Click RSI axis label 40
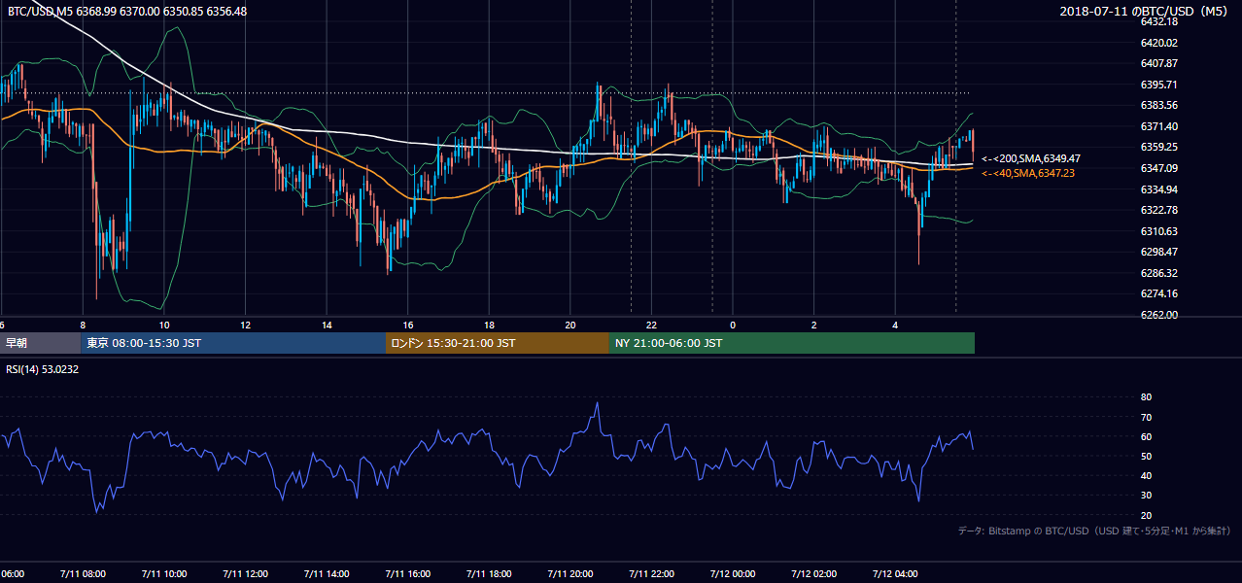This screenshot has width=1242, height=583. pyautogui.click(x=1146, y=475)
